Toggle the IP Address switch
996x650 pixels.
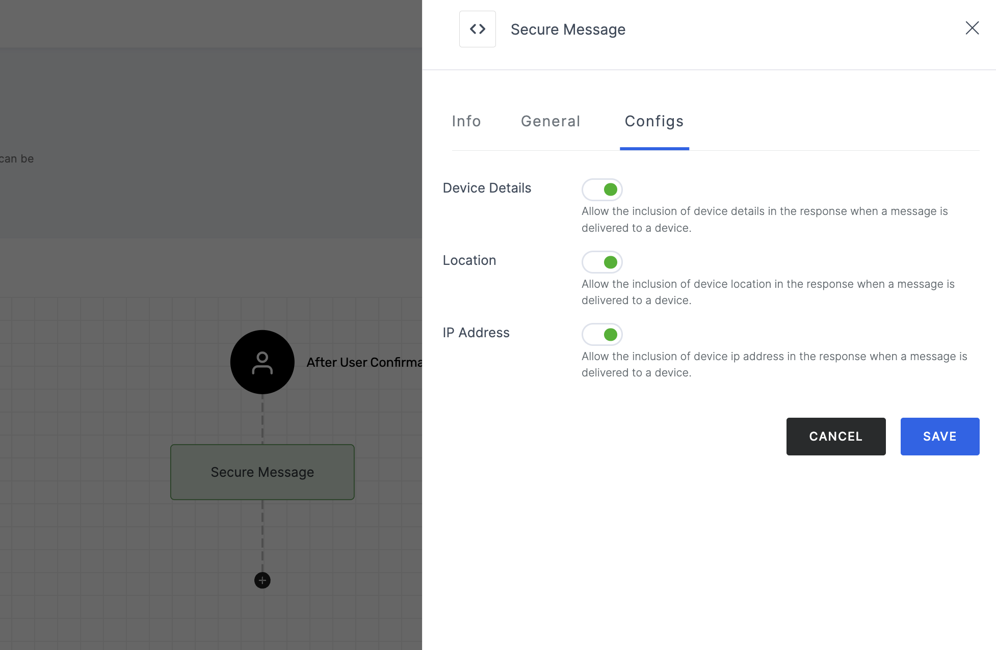(602, 334)
